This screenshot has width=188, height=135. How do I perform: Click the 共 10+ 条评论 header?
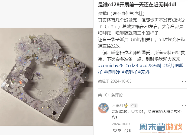coord(110,95)
